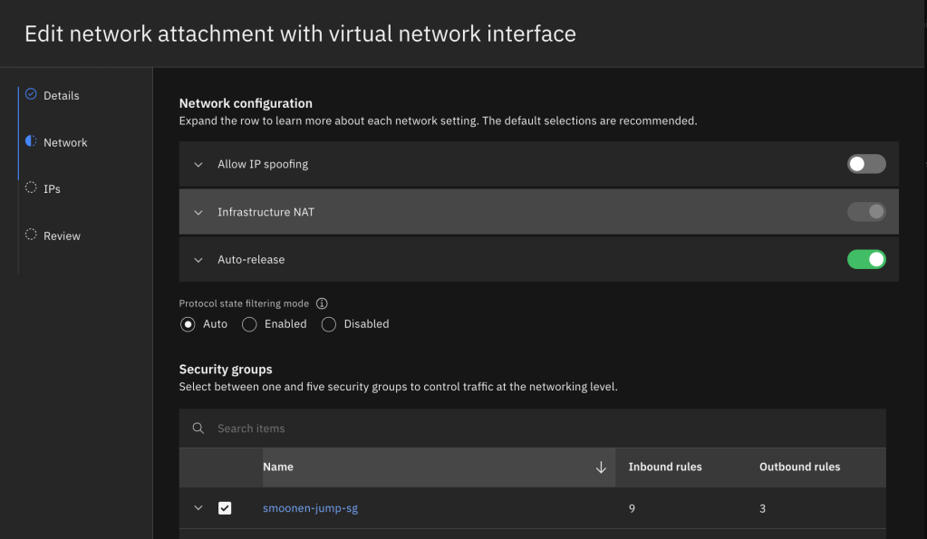Image resolution: width=927 pixels, height=539 pixels.
Task: Click the IPs step dashed circle icon
Action: (x=31, y=188)
